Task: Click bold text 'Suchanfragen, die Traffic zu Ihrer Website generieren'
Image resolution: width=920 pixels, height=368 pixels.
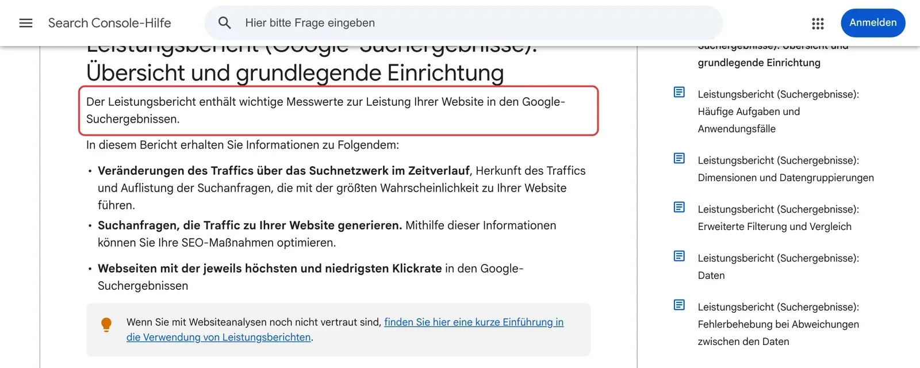Action: pos(250,225)
